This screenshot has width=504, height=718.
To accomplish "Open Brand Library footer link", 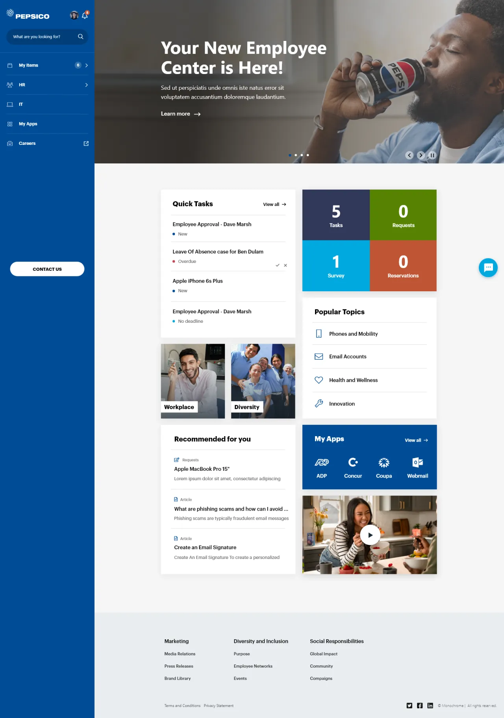I will [x=178, y=678].
